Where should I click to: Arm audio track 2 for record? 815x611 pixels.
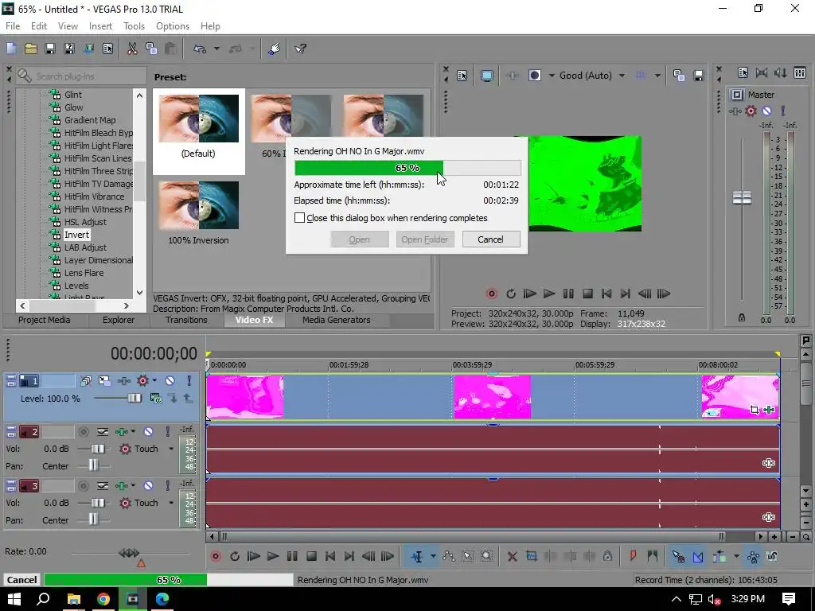click(83, 432)
